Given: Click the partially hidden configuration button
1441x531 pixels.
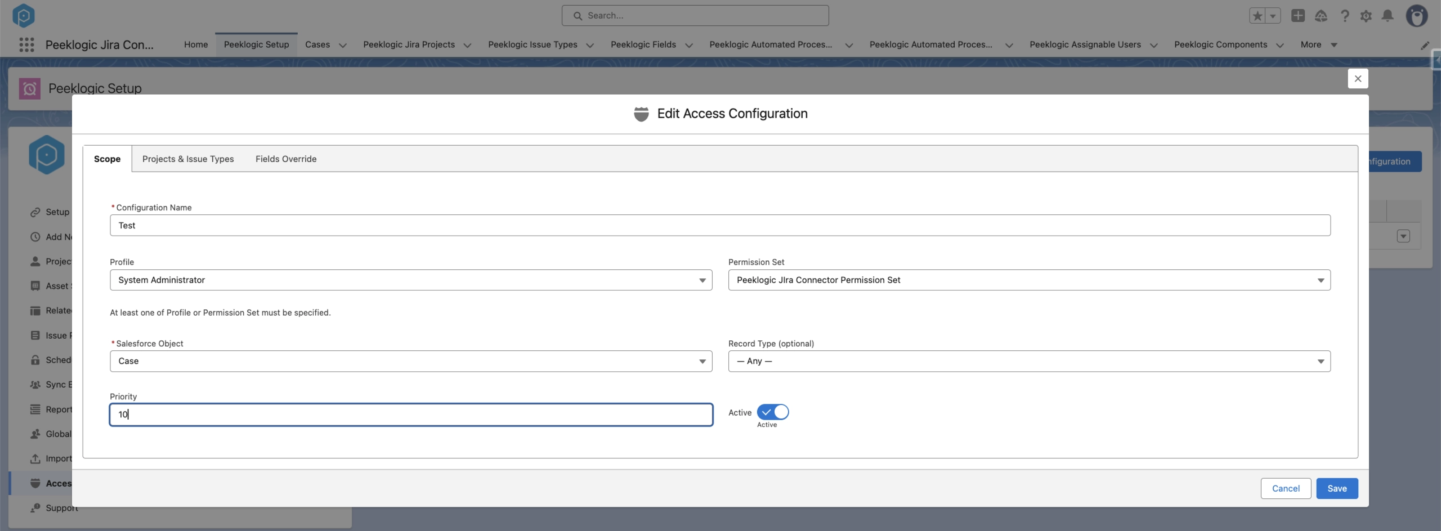Looking at the screenshot, I should coord(1395,161).
